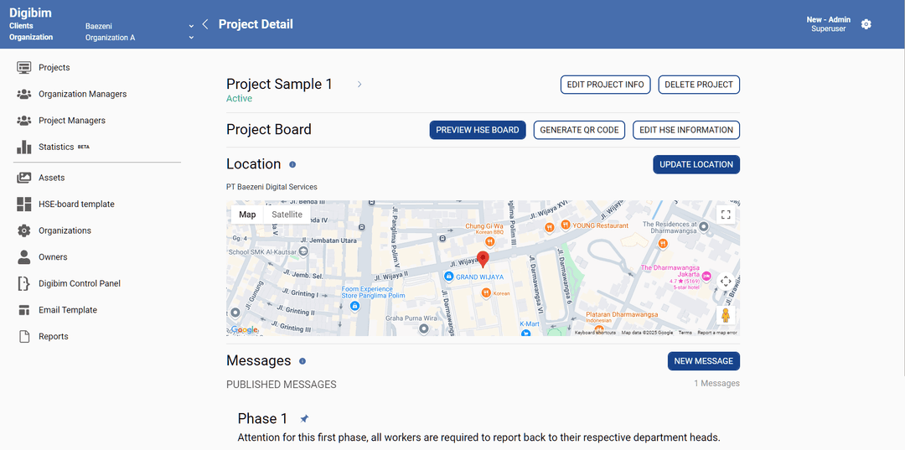
Task: Click the New Message button
Action: (x=703, y=361)
